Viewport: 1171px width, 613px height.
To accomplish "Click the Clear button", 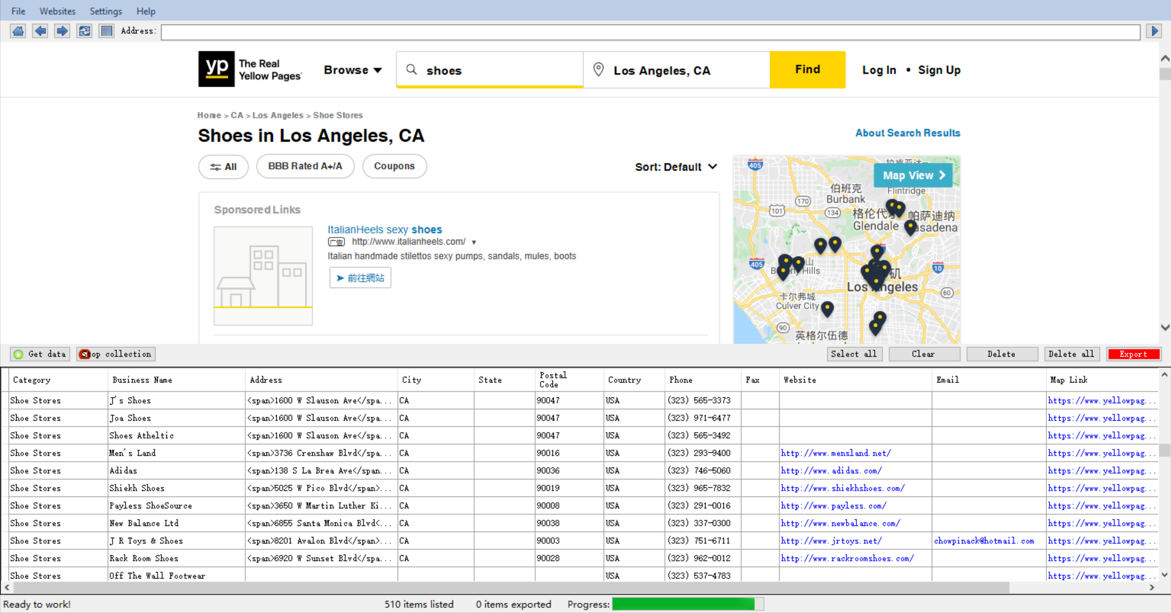I will coord(924,354).
